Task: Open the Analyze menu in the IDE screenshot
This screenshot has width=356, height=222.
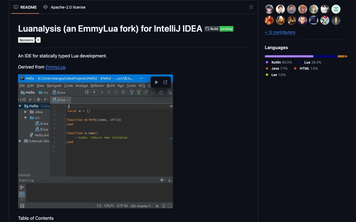Action: pos(82,85)
